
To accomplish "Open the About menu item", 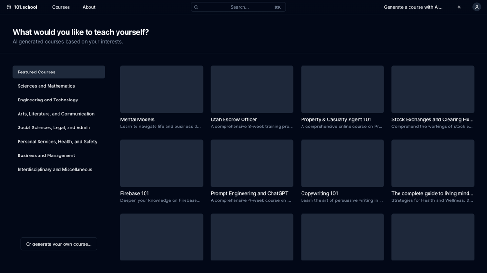I will click(x=89, y=7).
